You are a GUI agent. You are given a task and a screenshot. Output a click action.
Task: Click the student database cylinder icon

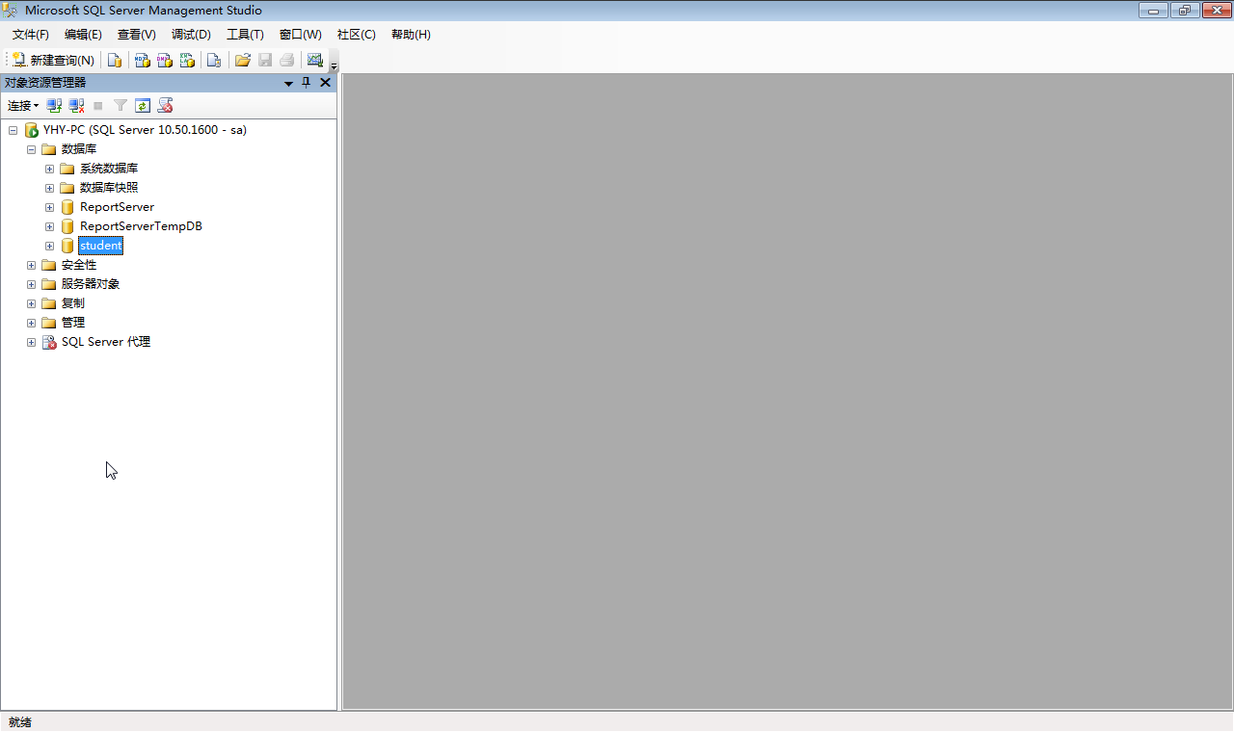67,246
